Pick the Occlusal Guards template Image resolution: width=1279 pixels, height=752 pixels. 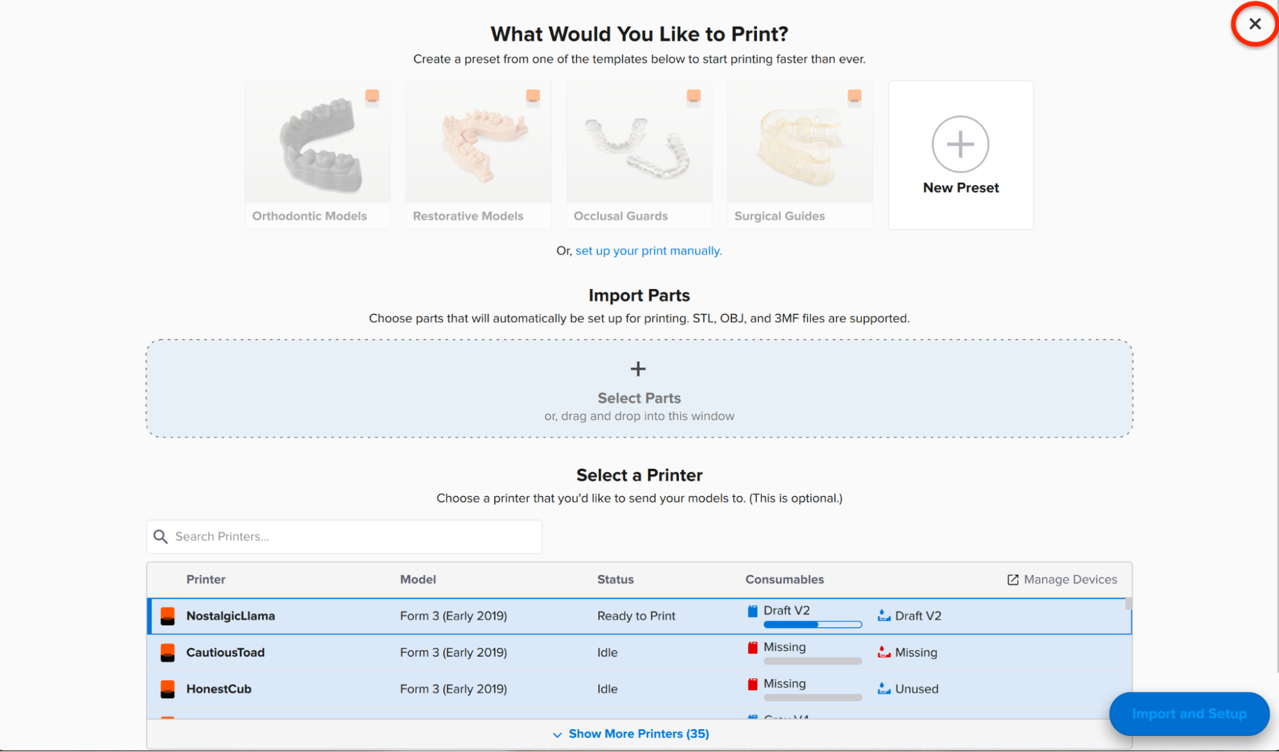[x=639, y=155]
